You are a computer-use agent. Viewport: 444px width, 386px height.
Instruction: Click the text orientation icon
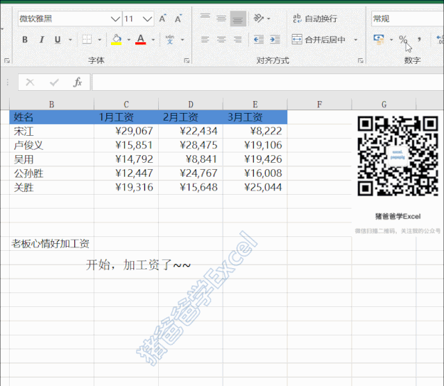259,19
